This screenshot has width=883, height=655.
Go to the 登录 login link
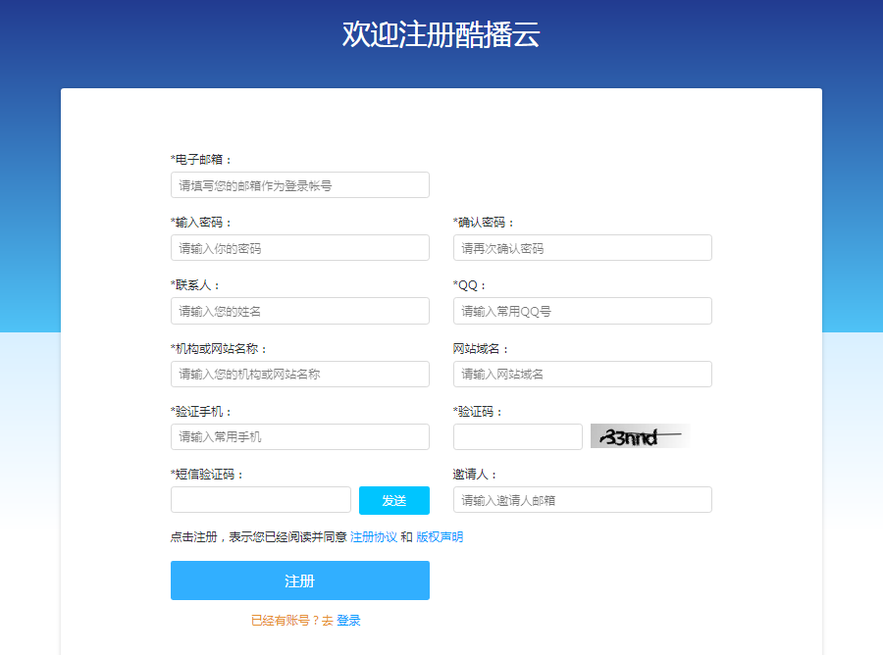348,621
